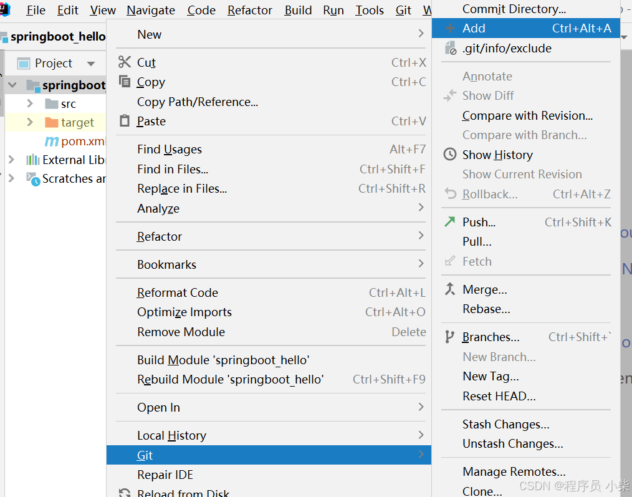Select Replace in Files...
The image size is (632, 497).
pyautogui.click(x=269, y=188)
